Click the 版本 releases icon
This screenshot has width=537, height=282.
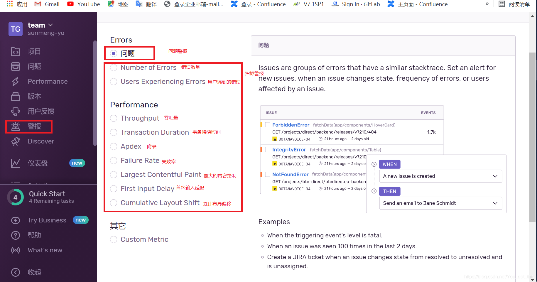coord(16,97)
